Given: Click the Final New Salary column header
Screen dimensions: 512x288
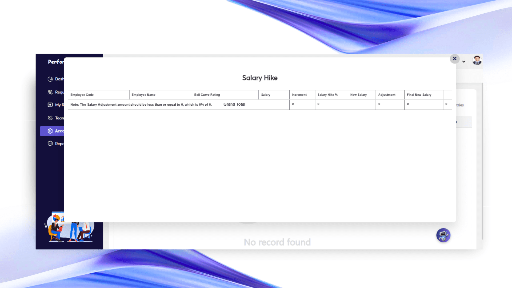Looking at the screenshot, I should (x=419, y=95).
